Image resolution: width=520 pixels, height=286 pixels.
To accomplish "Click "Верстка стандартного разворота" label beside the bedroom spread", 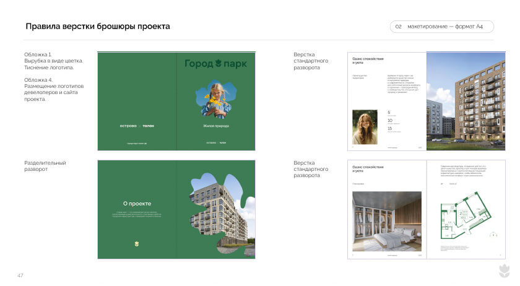I will pos(311,169).
